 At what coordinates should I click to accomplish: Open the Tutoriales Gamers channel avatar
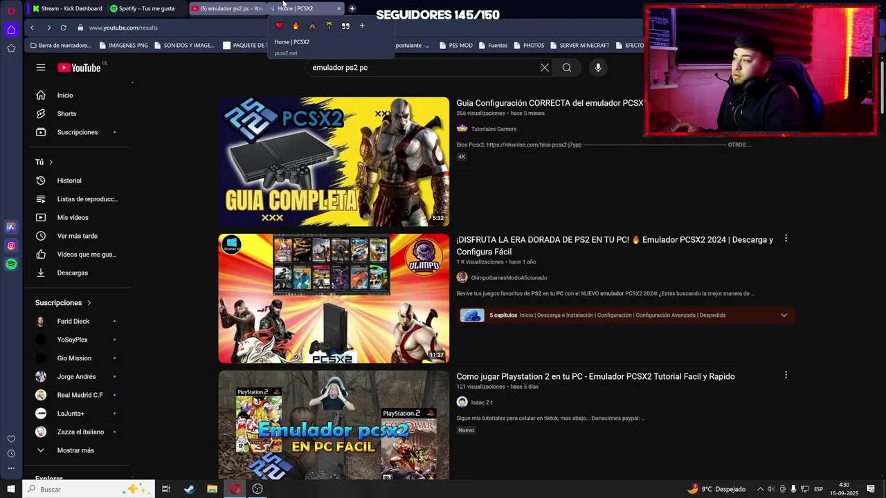pos(462,129)
